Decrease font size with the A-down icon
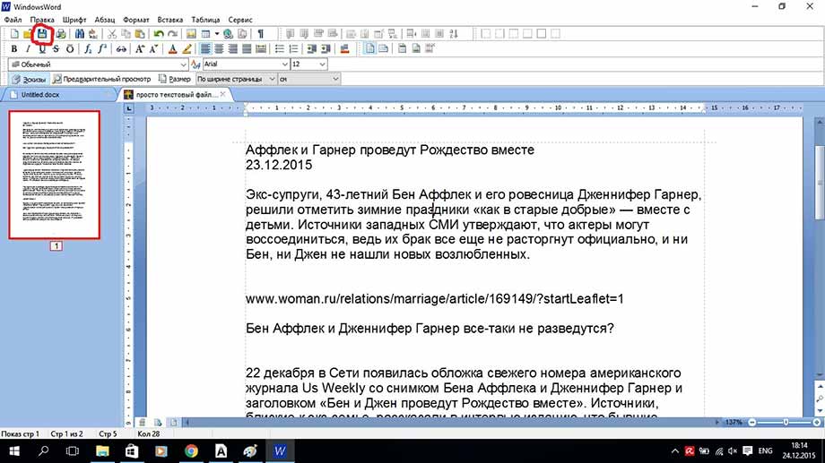This screenshot has width=825, height=463. (x=153, y=49)
